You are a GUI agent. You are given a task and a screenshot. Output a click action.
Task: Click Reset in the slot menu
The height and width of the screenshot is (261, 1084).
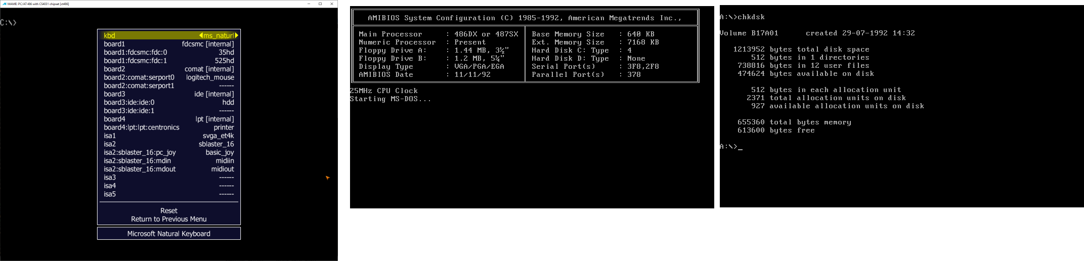click(168, 210)
